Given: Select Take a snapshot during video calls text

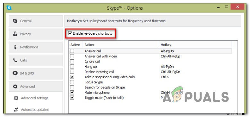Looking at the screenshot, I should point(109,77).
